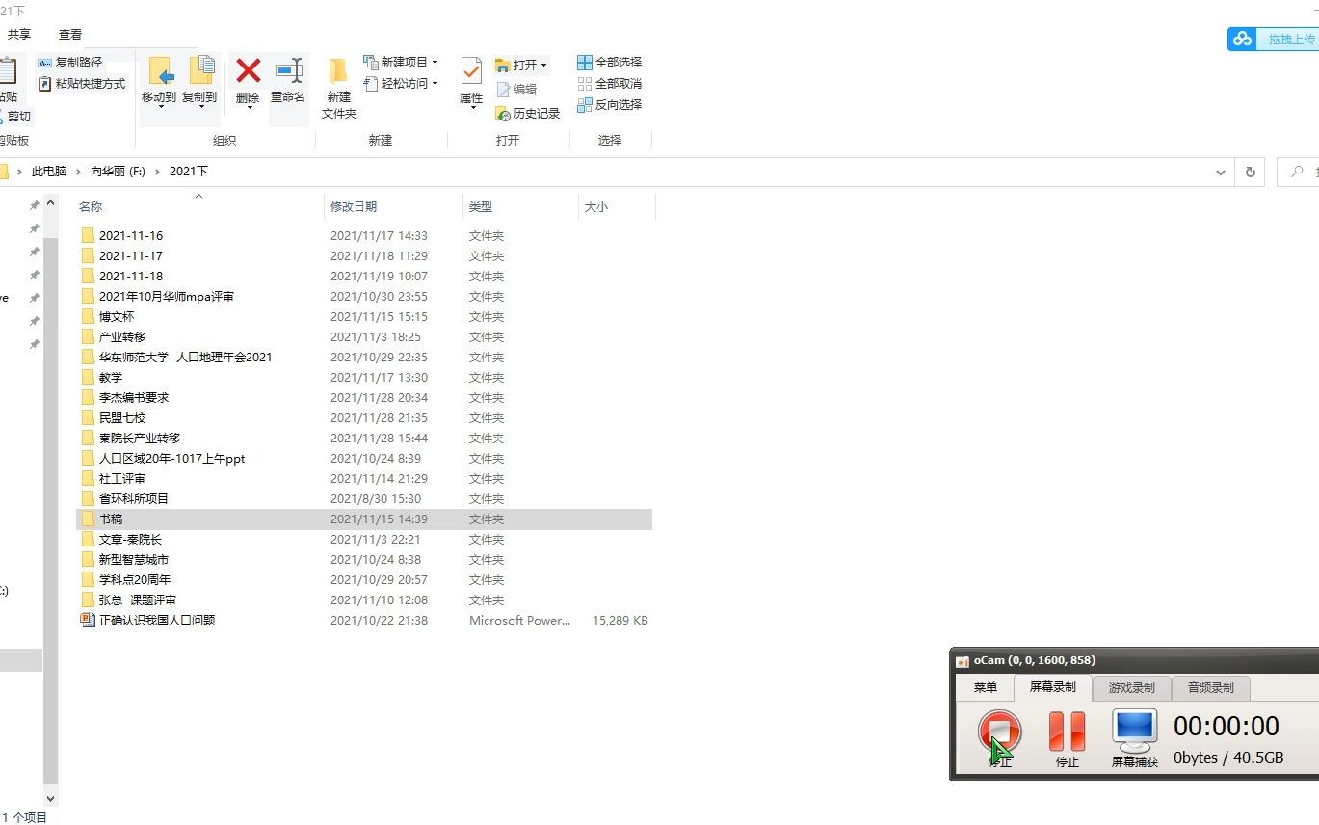This screenshot has height=825, width=1319.
Task: Click 此电脑 in the address bar
Action: (49, 172)
